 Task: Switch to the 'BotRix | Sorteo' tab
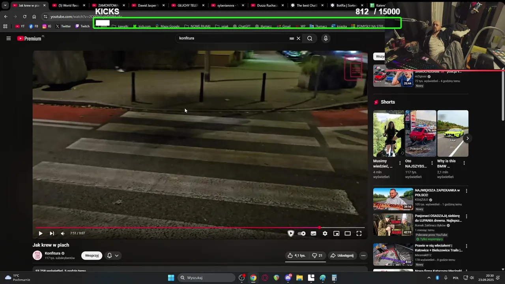346,6
